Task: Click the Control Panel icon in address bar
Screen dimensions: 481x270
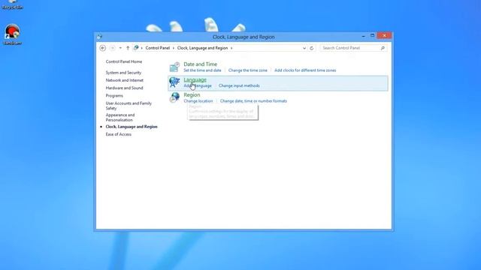Action: (136, 48)
